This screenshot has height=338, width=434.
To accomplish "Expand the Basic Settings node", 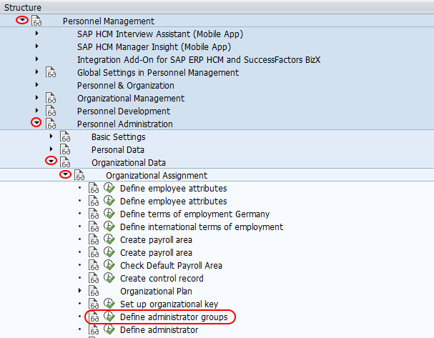I will tap(51, 136).
